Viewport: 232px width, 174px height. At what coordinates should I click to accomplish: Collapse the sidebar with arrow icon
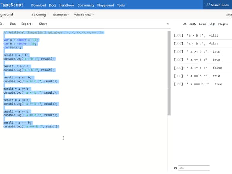click(x=167, y=24)
